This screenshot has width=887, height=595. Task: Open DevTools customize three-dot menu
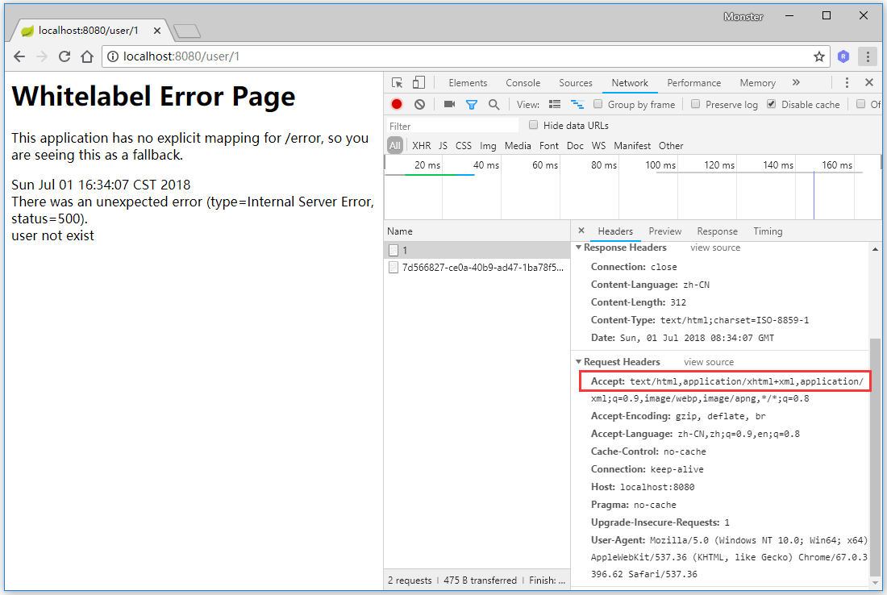click(847, 82)
